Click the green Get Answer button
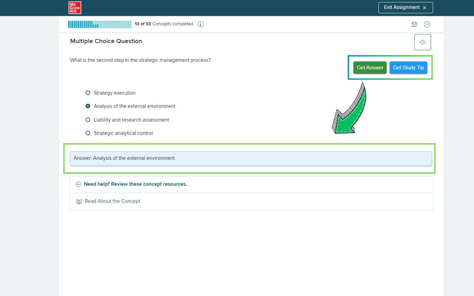Viewport: 474px width, 296px height. [370, 68]
